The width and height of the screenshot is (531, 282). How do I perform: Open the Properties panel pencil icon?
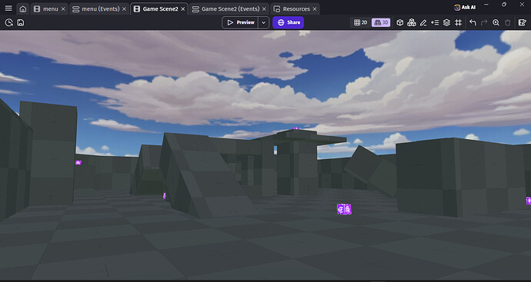pyautogui.click(x=423, y=22)
